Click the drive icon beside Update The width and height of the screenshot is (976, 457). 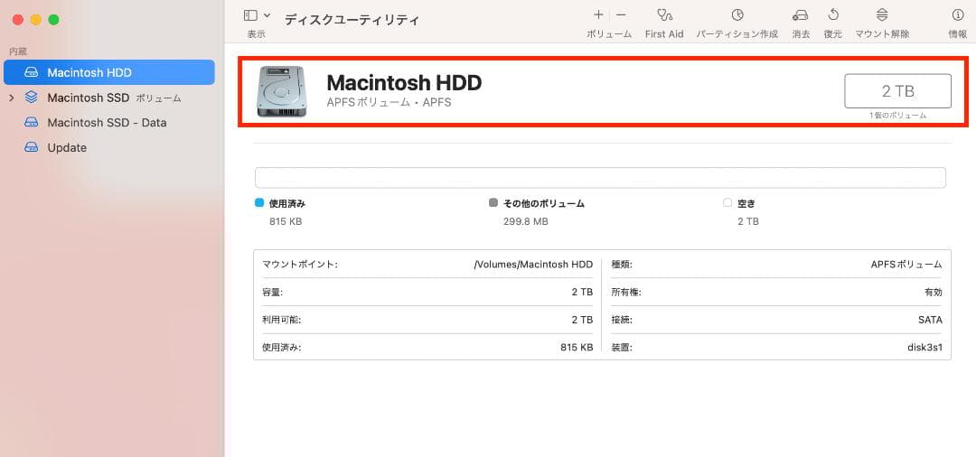click(31, 147)
